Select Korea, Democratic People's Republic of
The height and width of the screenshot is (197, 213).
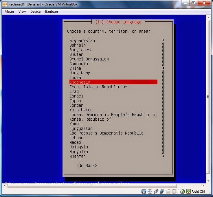(x=113, y=115)
